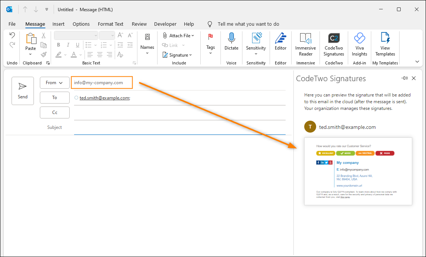Toggle Italic formatting
Image resolution: width=426 pixels, height=257 pixels.
click(x=68, y=45)
